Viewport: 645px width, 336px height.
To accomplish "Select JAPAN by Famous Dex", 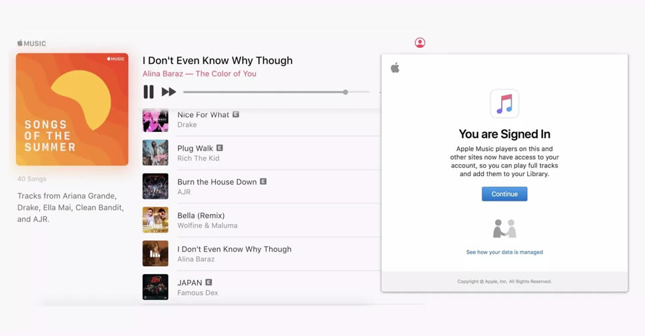I will click(190, 283).
